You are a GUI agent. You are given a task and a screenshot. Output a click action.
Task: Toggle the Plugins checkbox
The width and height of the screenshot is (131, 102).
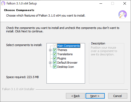tap(55, 58)
